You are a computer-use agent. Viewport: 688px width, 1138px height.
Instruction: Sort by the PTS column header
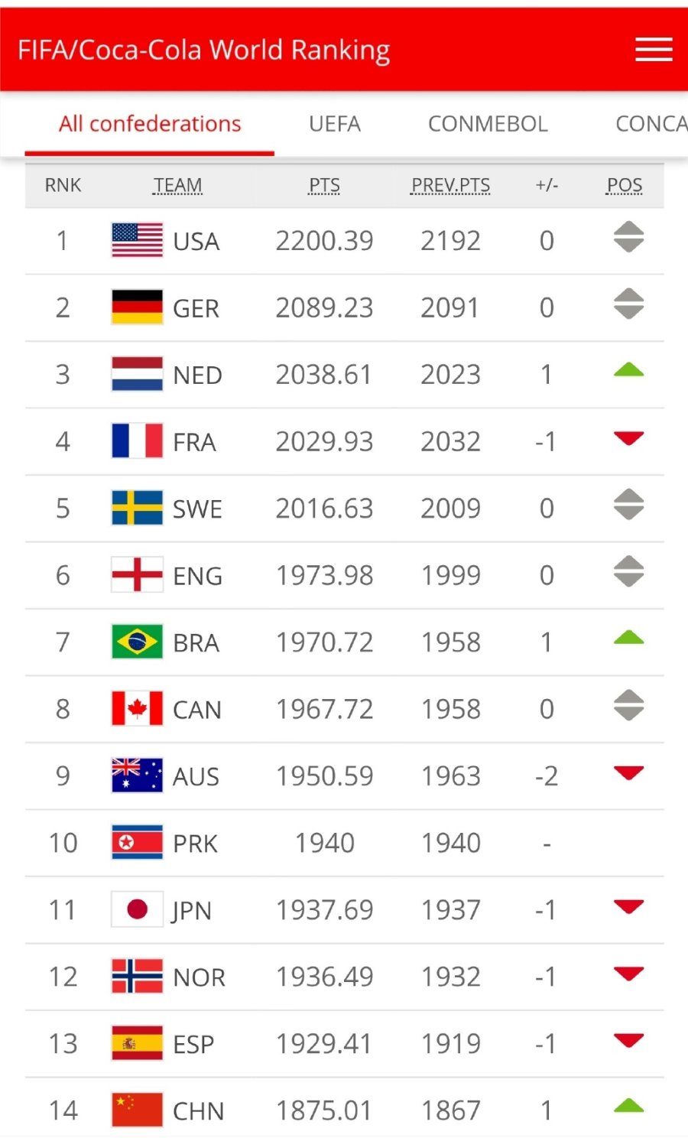(324, 185)
